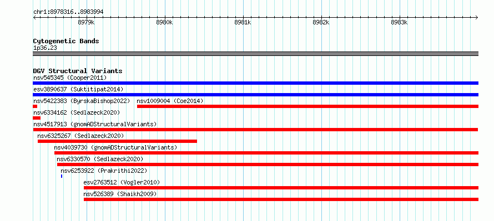Viewport: 494px width, 221px height.
Task: Click the 8983k ruler label
Action: click(399, 22)
